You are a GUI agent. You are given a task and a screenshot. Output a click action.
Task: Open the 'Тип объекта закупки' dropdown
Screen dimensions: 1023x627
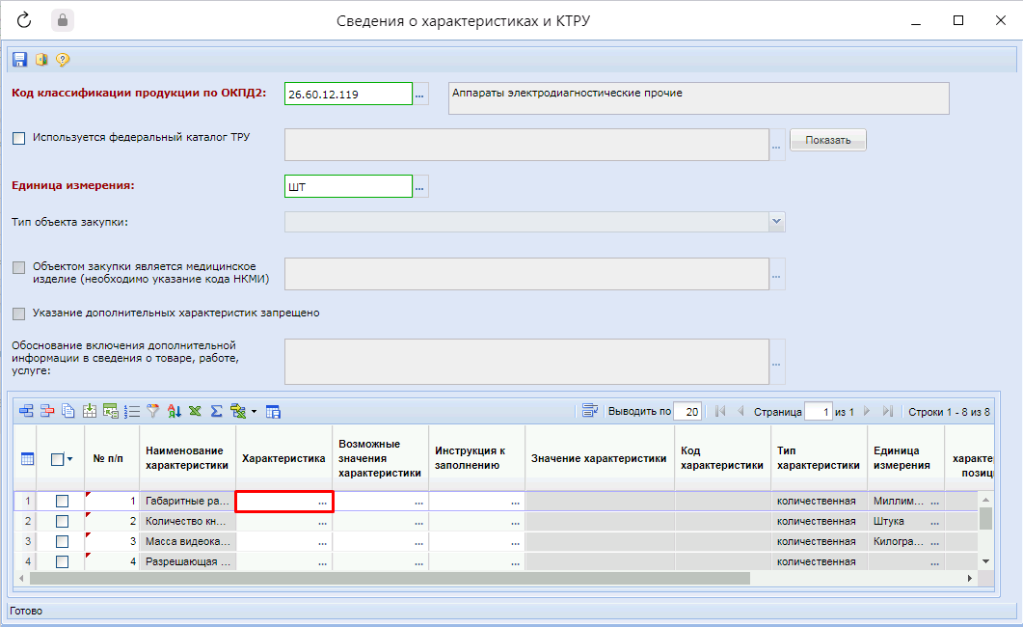point(776,222)
